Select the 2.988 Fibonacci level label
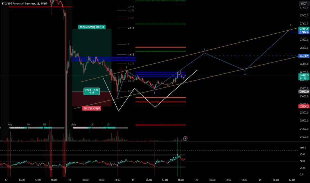The width and height of the screenshot is (310, 183). [x=131, y=18]
